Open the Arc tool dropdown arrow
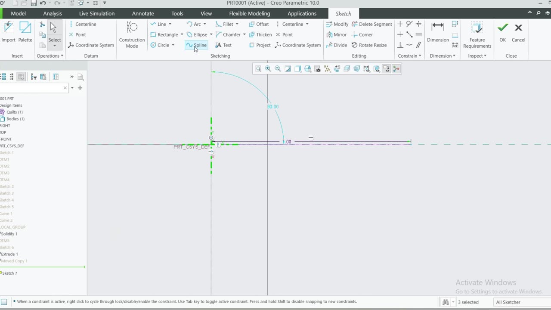The height and width of the screenshot is (310, 551). tap(204, 24)
